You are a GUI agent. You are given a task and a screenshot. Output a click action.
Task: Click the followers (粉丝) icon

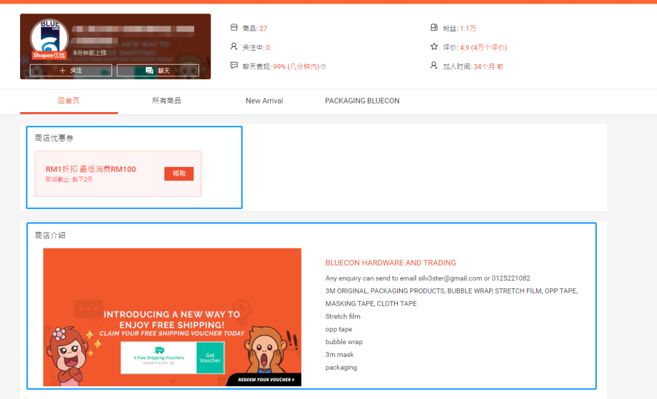coord(434,27)
